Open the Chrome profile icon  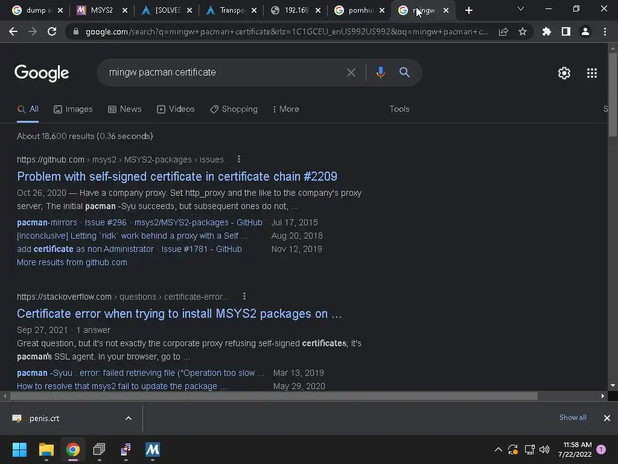(x=585, y=31)
